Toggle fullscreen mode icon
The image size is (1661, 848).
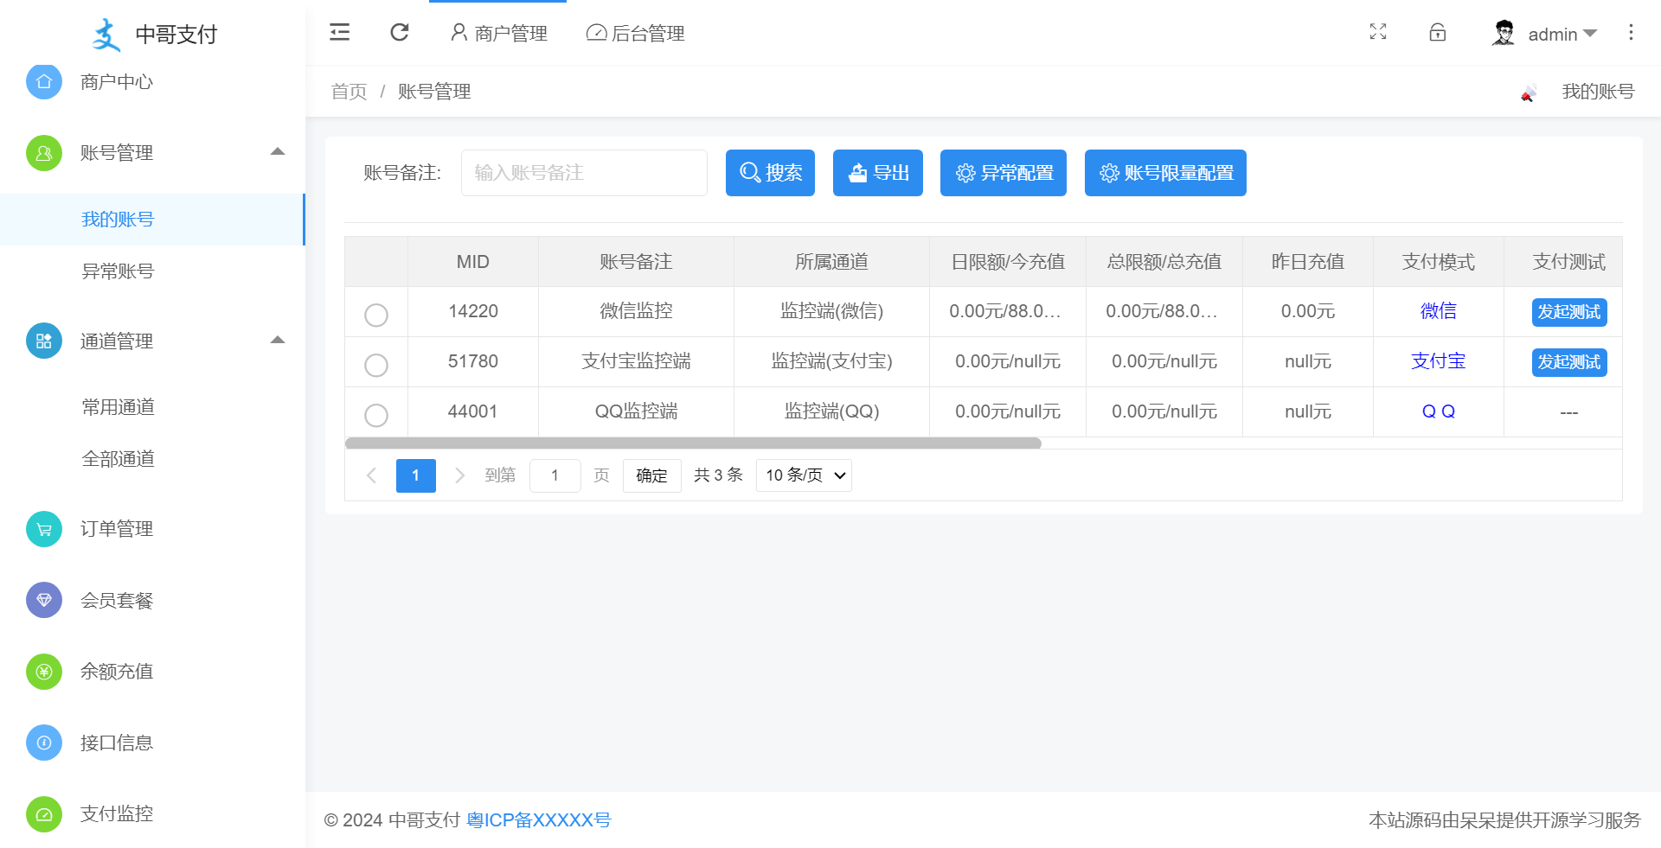coord(1378,33)
